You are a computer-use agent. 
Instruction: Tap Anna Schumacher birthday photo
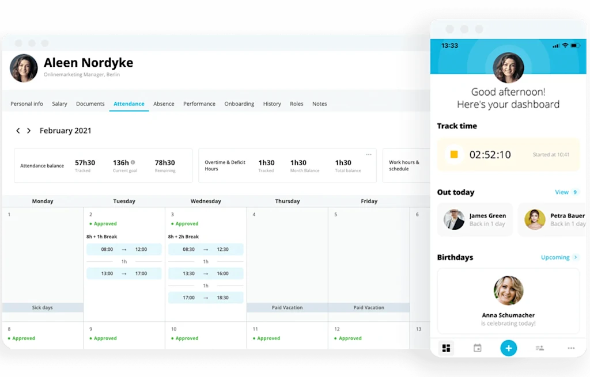508,291
